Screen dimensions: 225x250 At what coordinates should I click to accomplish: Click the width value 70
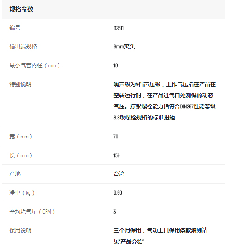point(116,137)
